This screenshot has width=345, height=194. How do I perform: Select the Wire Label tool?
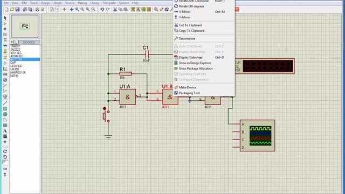[5, 34]
